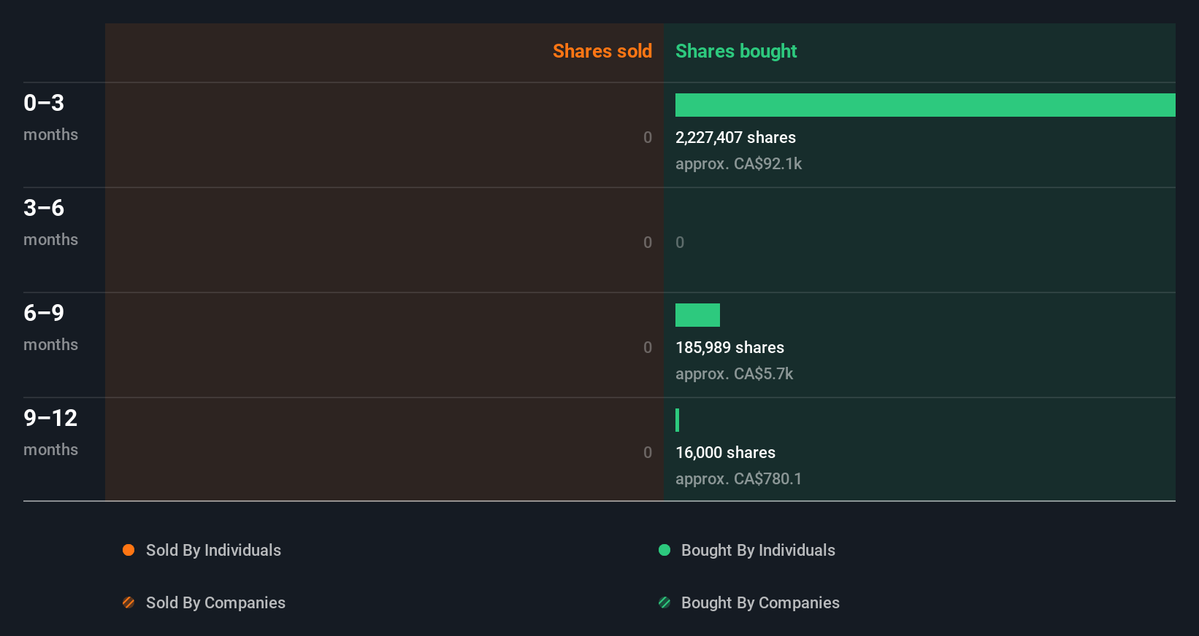Click the bought 0 in 3–6 months row
1199x636 pixels.
tap(680, 243)
